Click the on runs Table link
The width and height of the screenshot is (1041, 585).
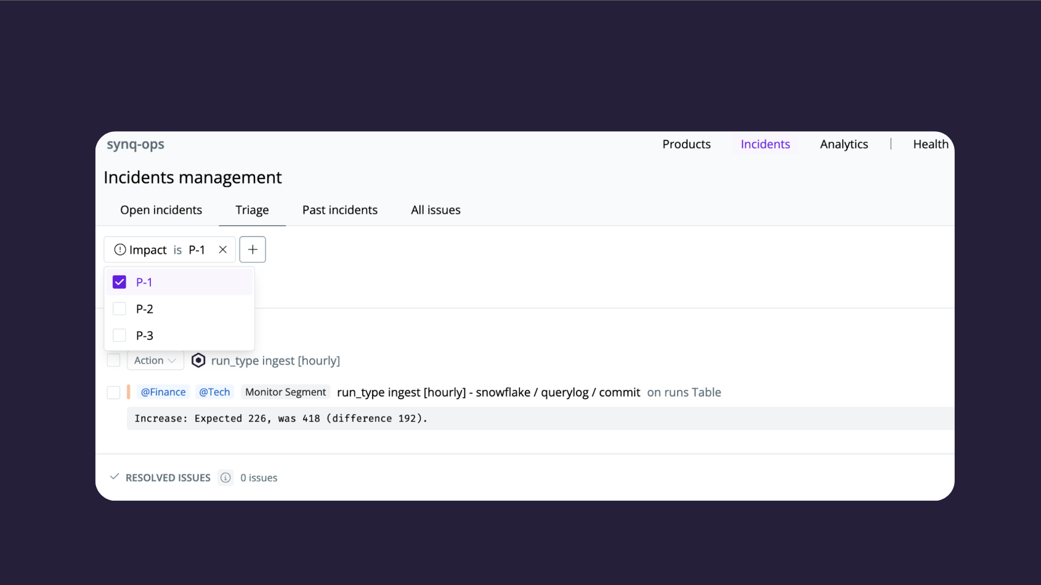(684, 392)
